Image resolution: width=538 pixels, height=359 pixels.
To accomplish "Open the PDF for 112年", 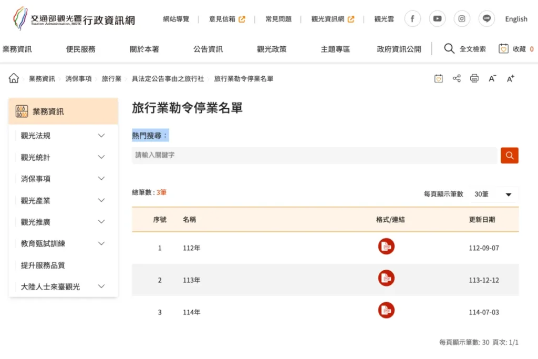I will (386, 247).
